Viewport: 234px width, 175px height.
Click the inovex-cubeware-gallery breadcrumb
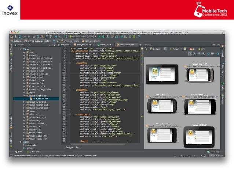38,41
